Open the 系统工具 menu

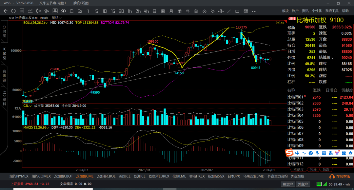click(332, 11)
